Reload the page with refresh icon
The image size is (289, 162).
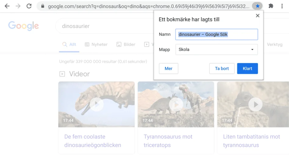29,6
